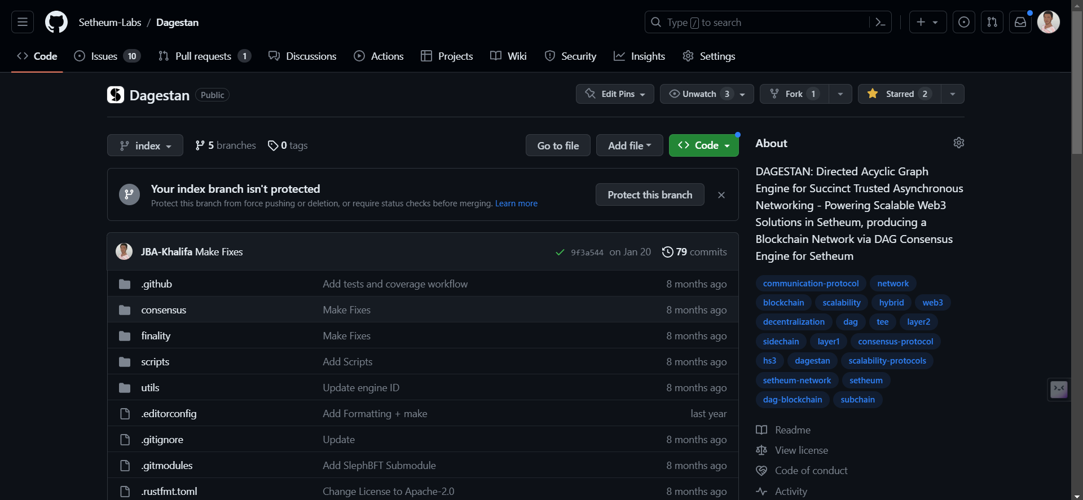Click the GitHub logo homepage icon

(x=56, y=22)
